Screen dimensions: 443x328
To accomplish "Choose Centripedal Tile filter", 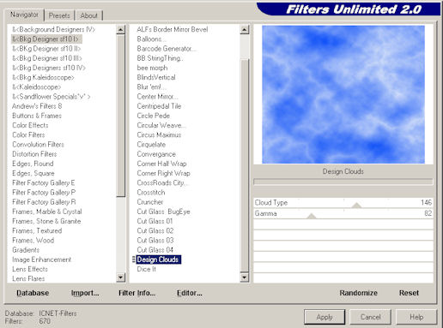I will coord(159,106).
